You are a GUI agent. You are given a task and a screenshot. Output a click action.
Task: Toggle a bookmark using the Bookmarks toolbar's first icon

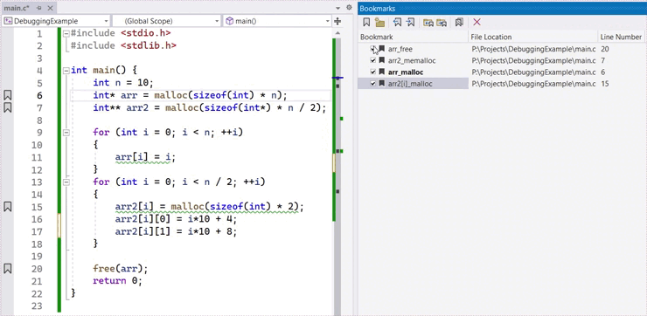[x=366, y=22]
